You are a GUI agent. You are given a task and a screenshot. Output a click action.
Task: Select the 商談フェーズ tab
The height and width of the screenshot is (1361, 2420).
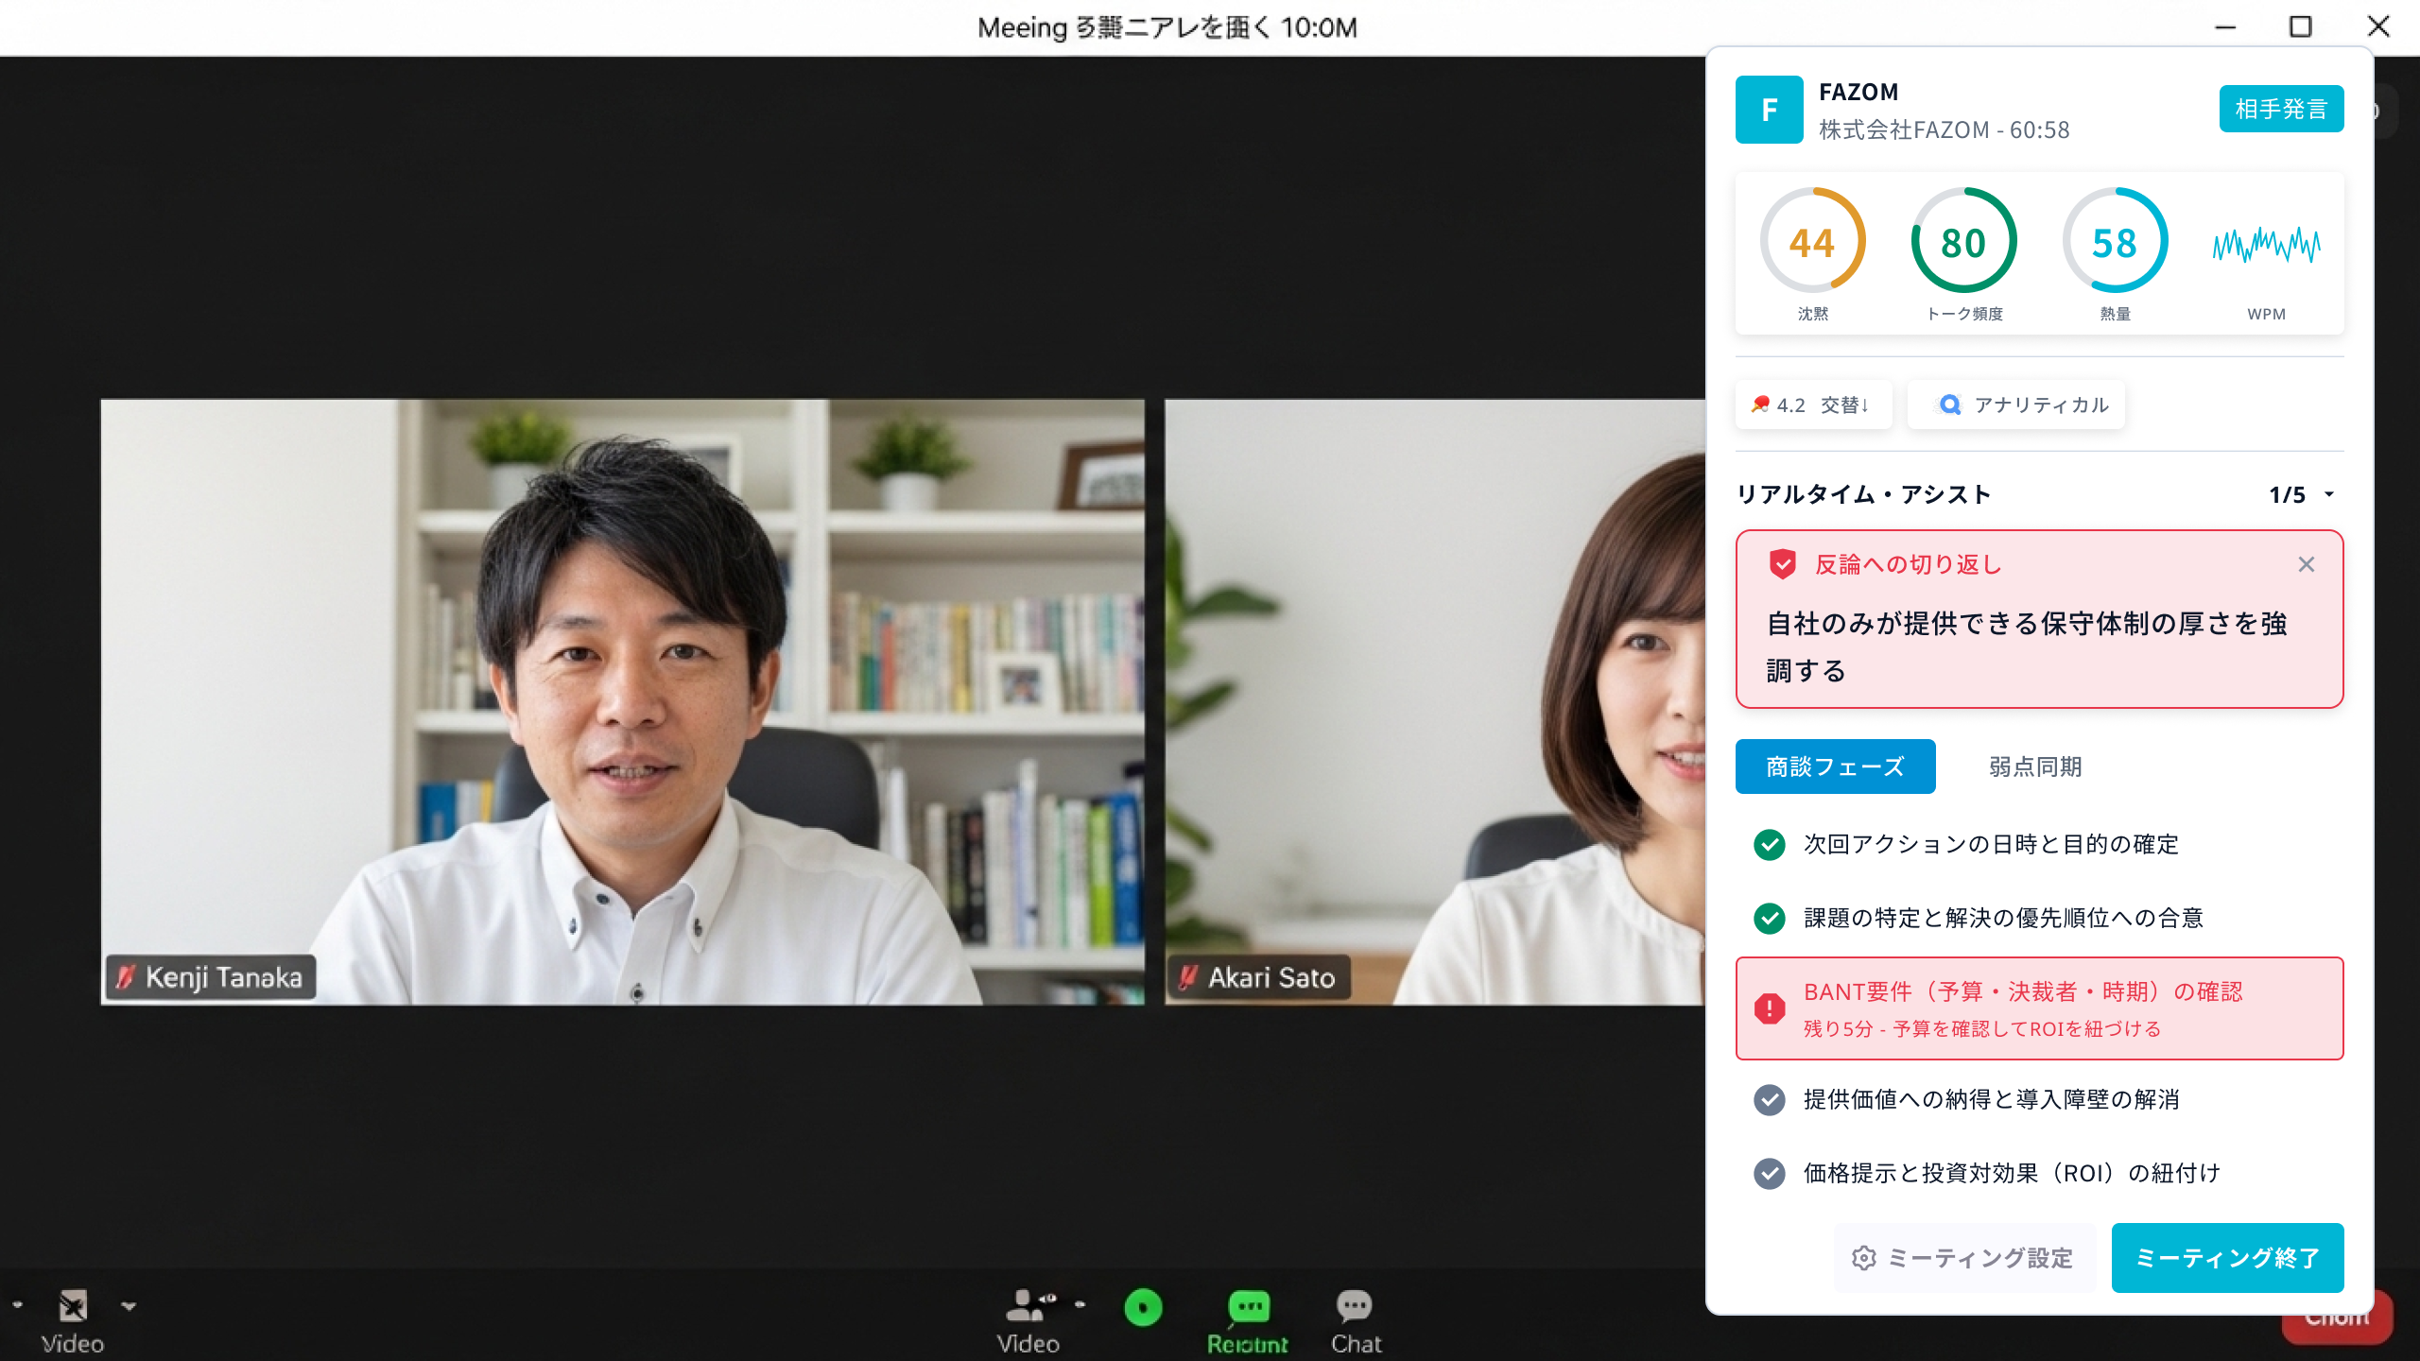pos(1835,767)
